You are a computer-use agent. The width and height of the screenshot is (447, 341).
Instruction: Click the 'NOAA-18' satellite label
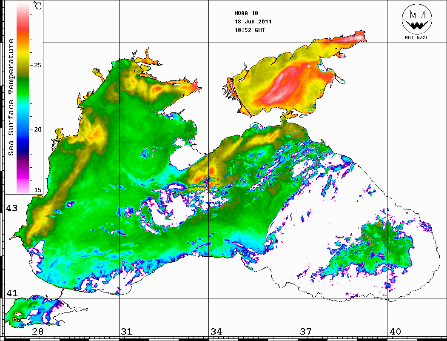pyautogui.click(x=246, y=13)
